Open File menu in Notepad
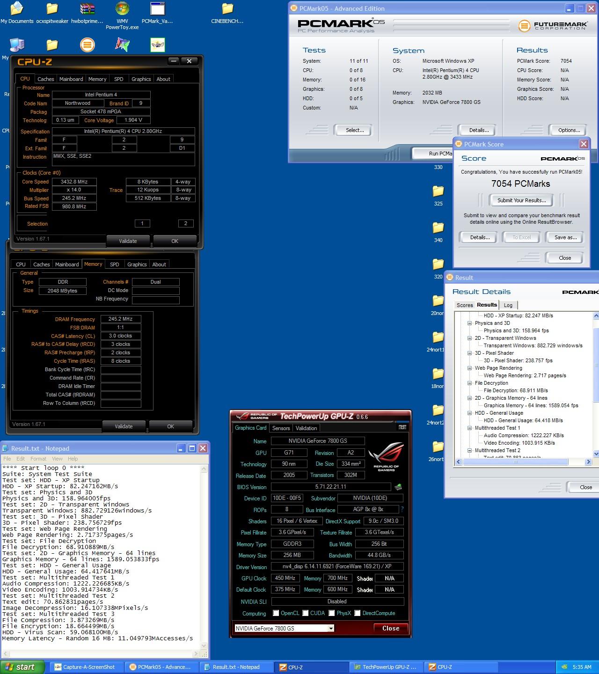 point(7,459)
